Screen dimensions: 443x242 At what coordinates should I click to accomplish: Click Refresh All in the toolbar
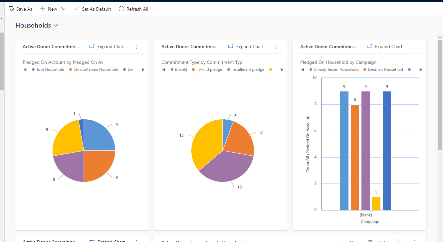133,9
